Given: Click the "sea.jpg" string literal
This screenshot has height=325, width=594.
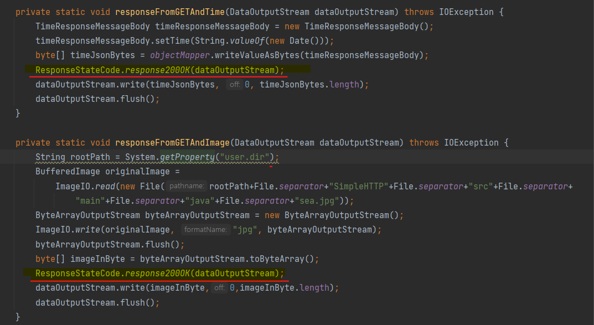Looking at the screenshot, I should tap(317, 201).
